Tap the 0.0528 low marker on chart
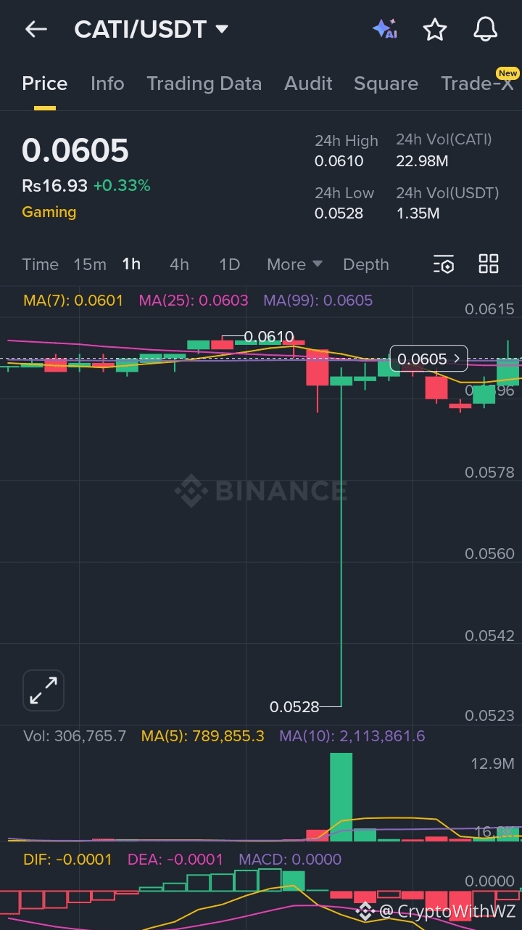Viewport: 522px width, 930px height. coord(294,706)
